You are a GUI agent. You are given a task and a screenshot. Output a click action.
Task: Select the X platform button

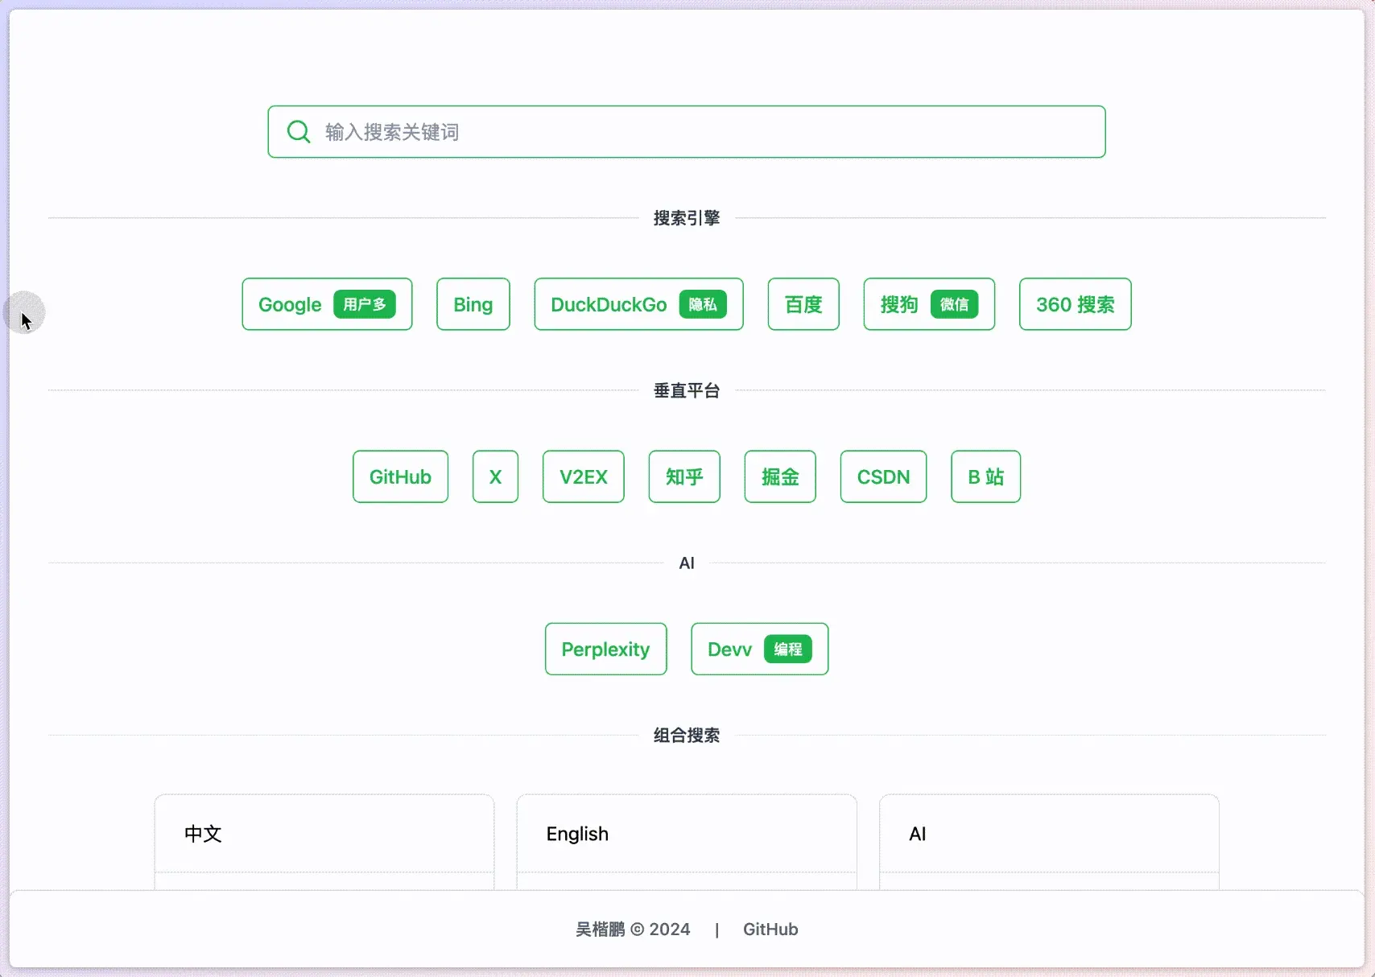tap(496, 476)
